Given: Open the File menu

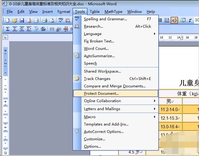Looking at the screenshot, I should [x=10, y=12].
